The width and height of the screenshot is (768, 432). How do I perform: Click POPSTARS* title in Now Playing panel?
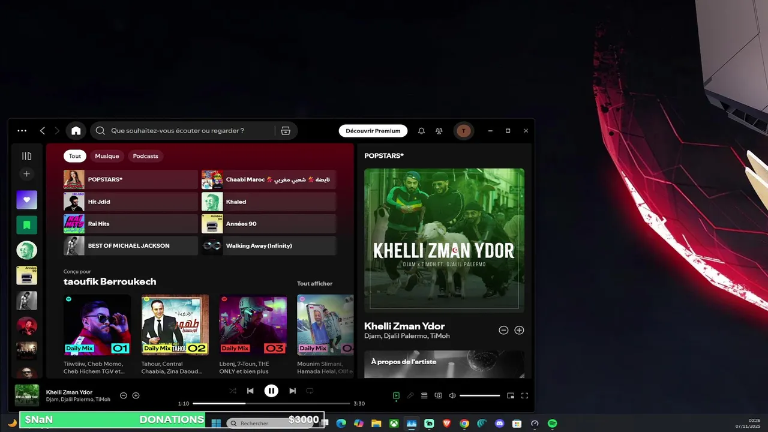point(384,156)
